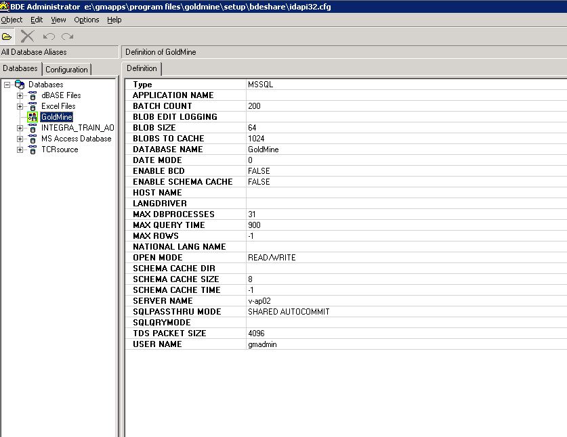This screenshot has height=437, width=567.
Task: Click the ENABLE BCD value FALSE
Action: (x=259, y=171)
